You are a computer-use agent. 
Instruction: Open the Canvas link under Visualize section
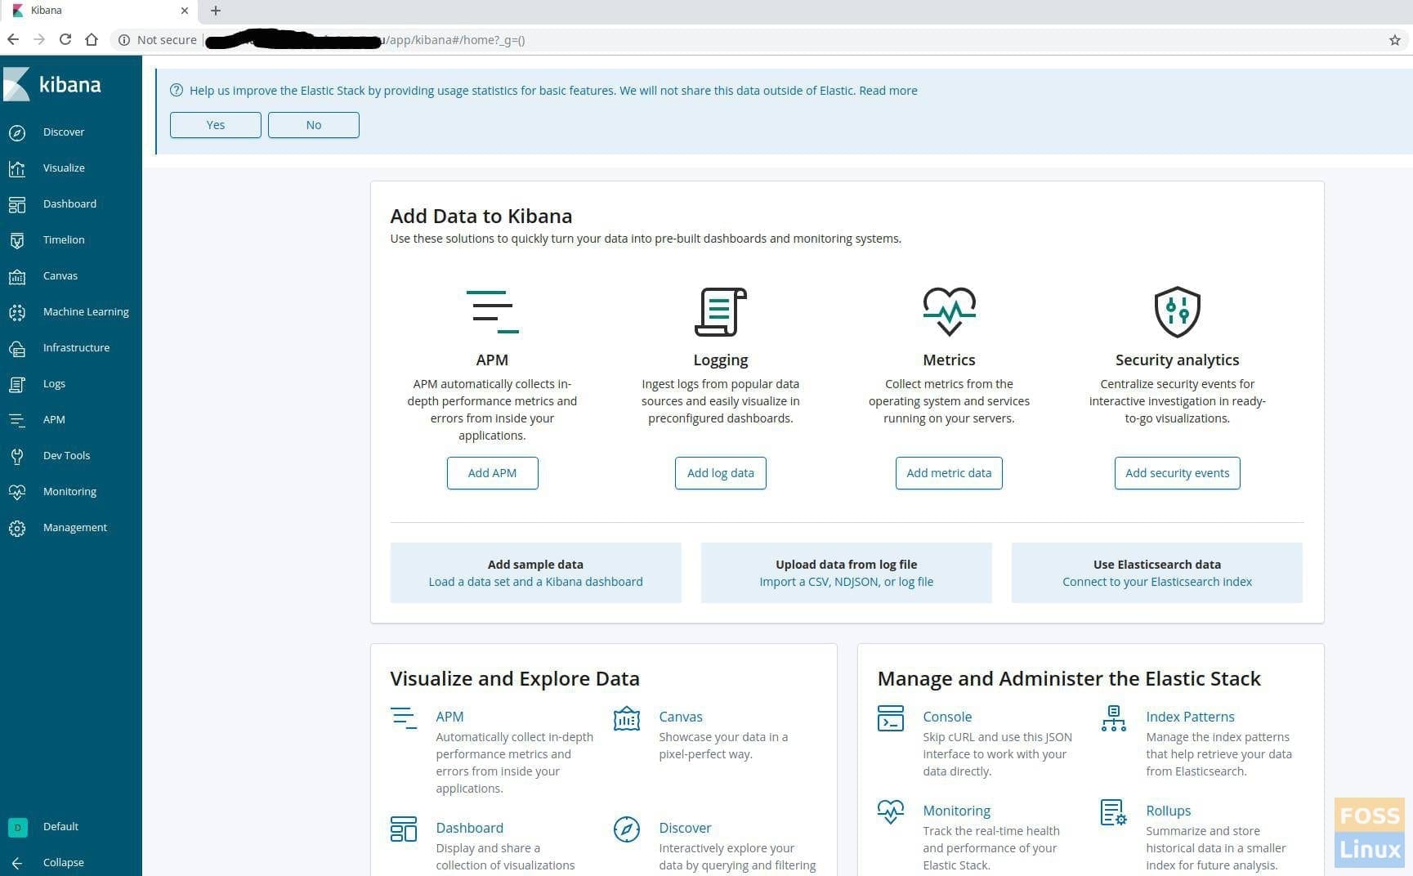[x=680, y=717]
